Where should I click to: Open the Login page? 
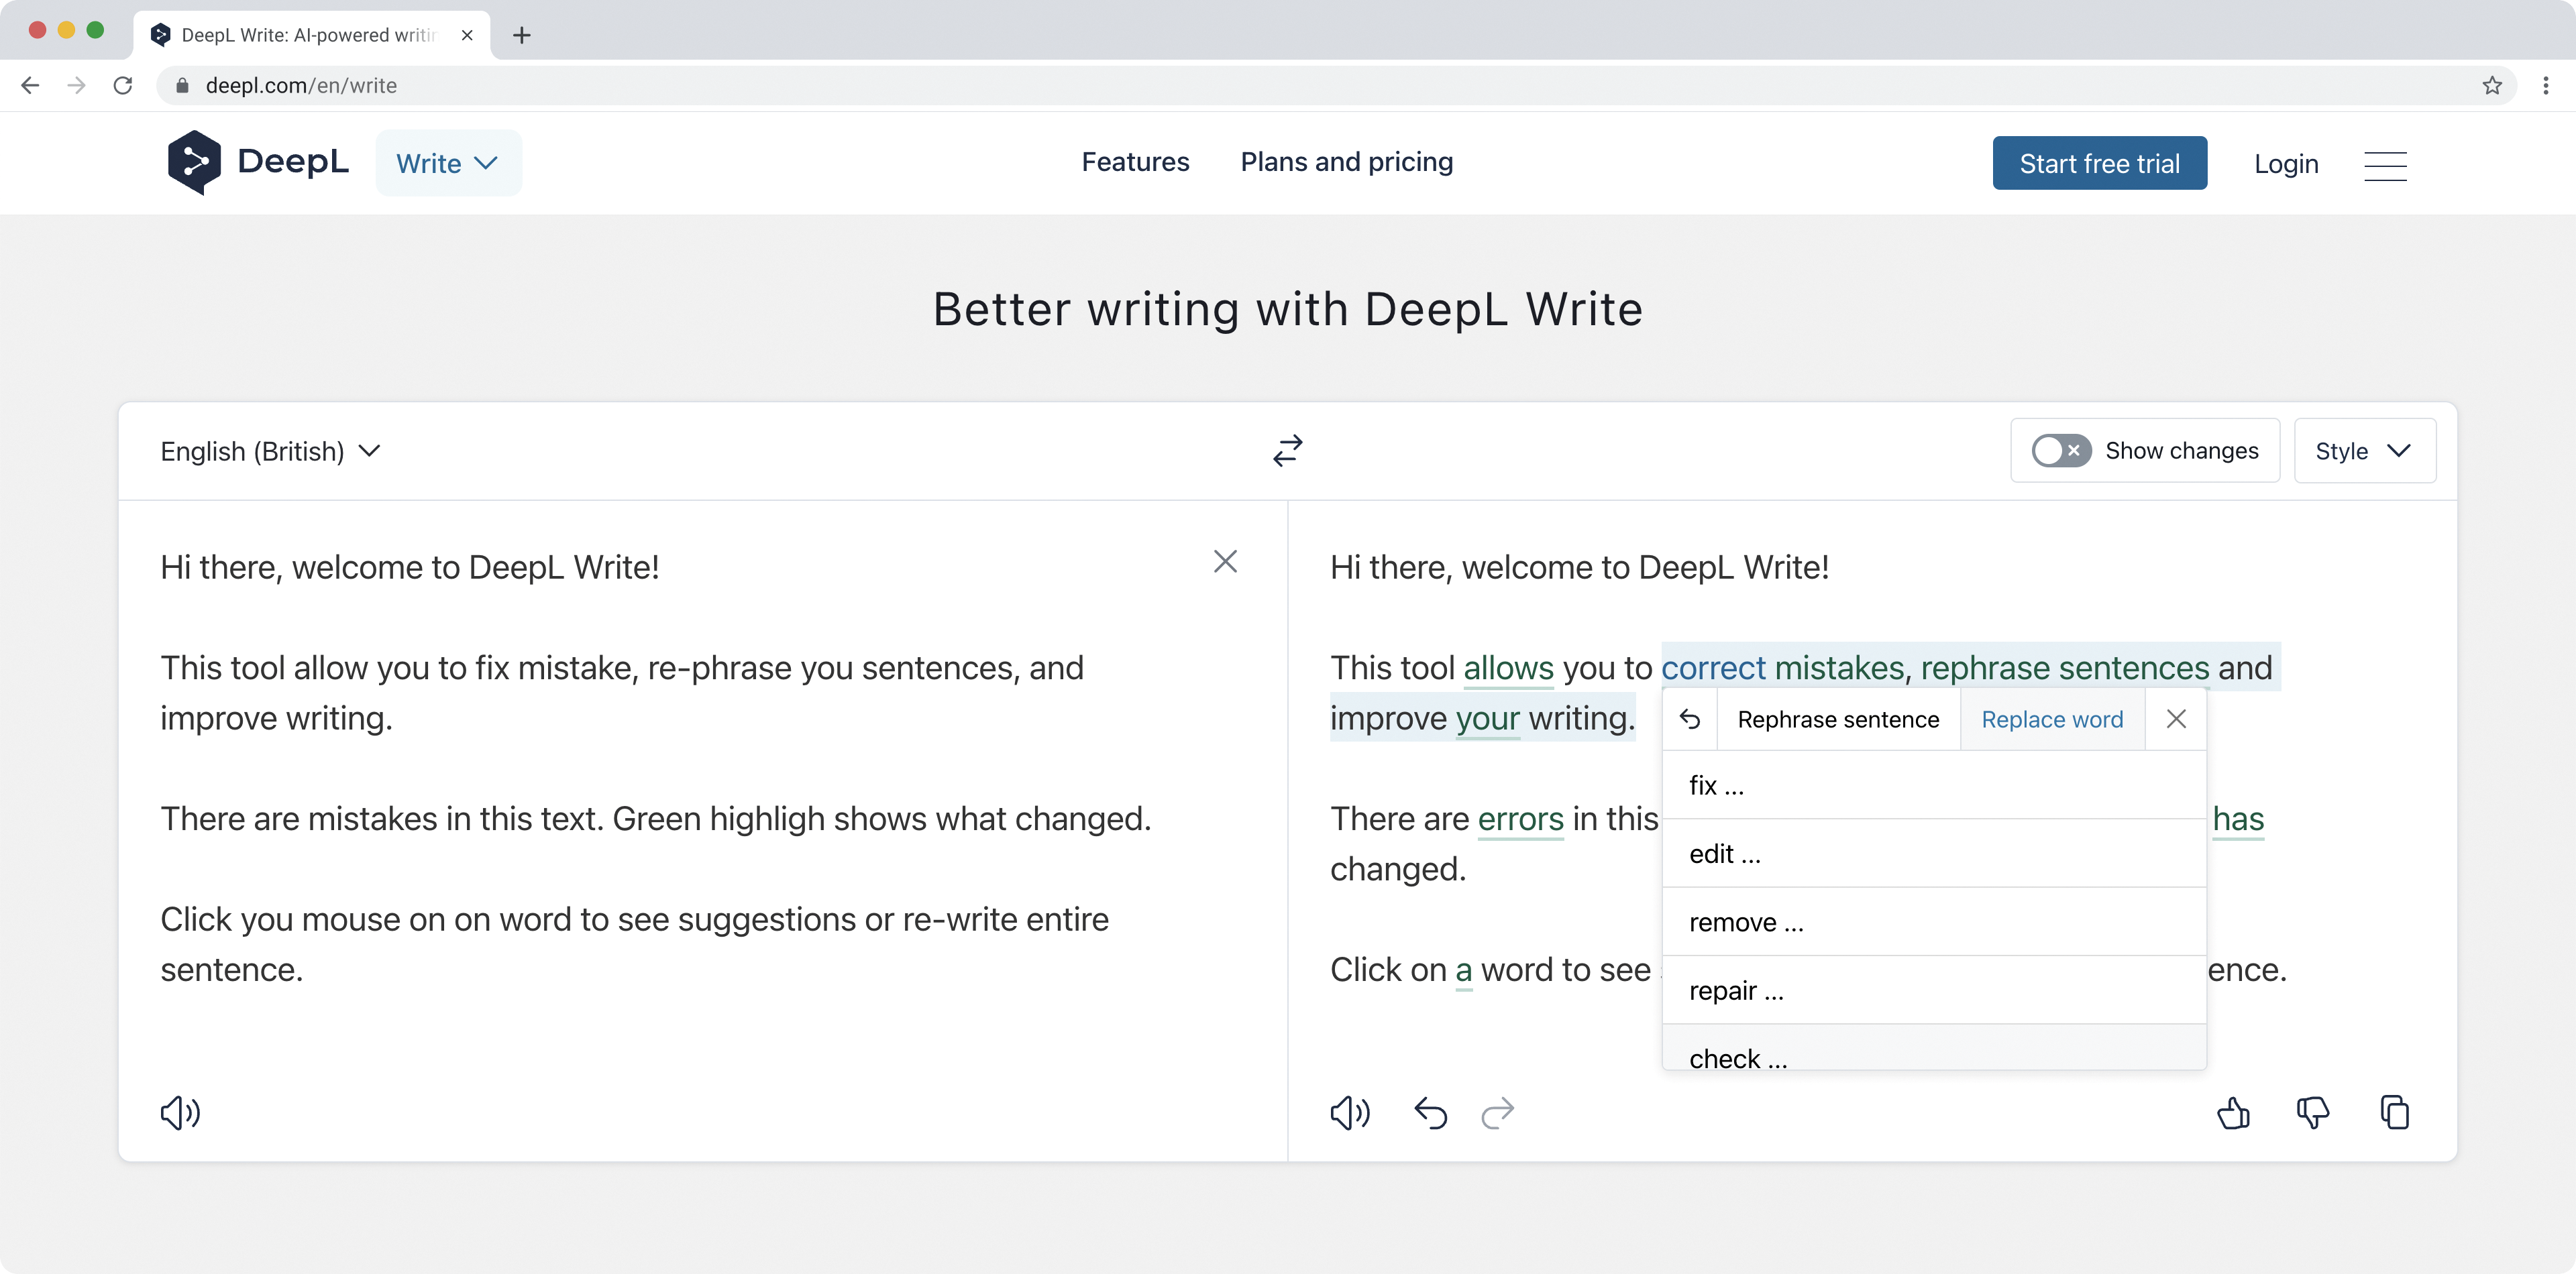coord(2286,164)
